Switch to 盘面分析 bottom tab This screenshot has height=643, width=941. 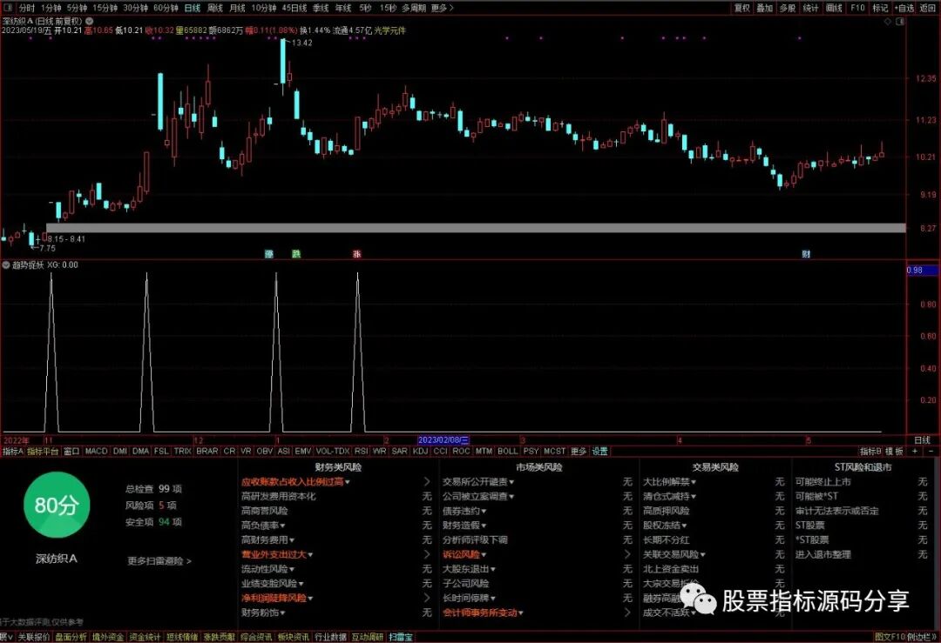pyautogui.click(x=71, y=637)
